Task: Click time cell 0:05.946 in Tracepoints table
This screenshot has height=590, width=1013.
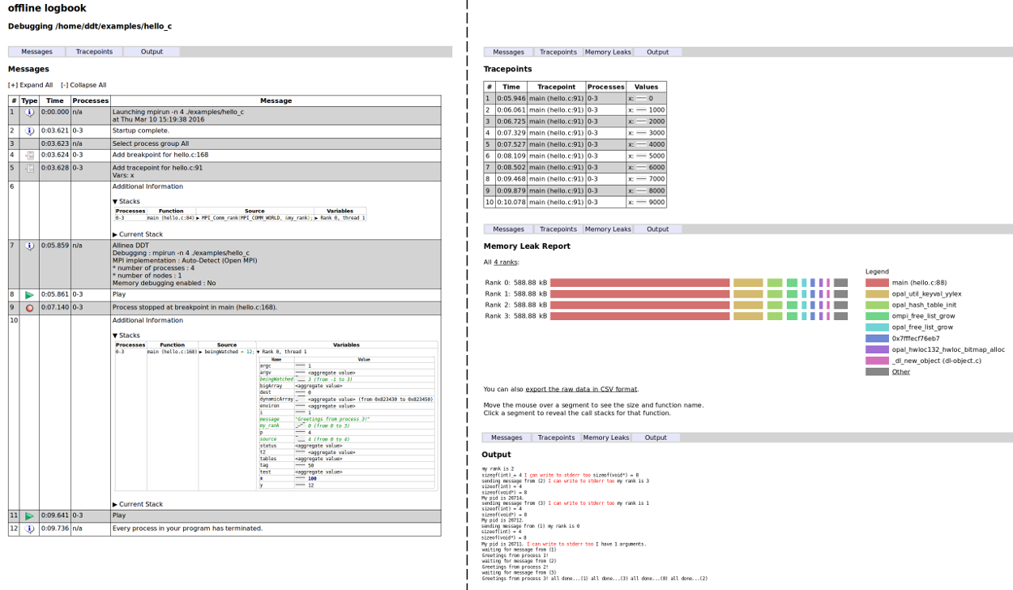Action: click(x=511, y=98)
